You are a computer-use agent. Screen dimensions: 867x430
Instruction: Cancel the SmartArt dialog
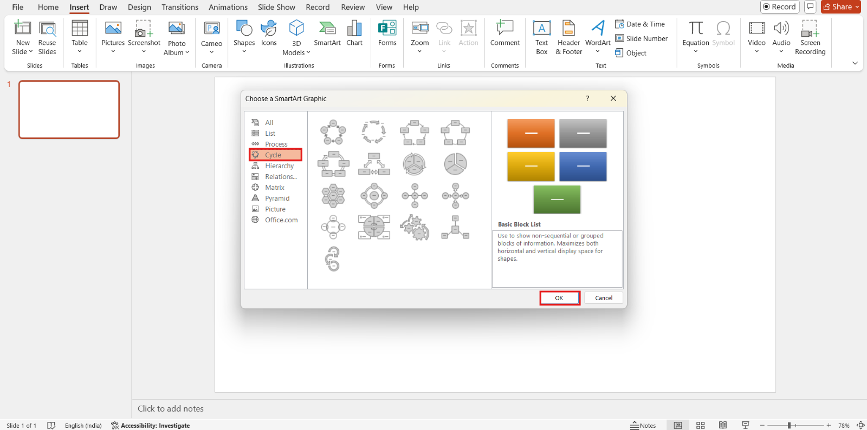point(604,298)
